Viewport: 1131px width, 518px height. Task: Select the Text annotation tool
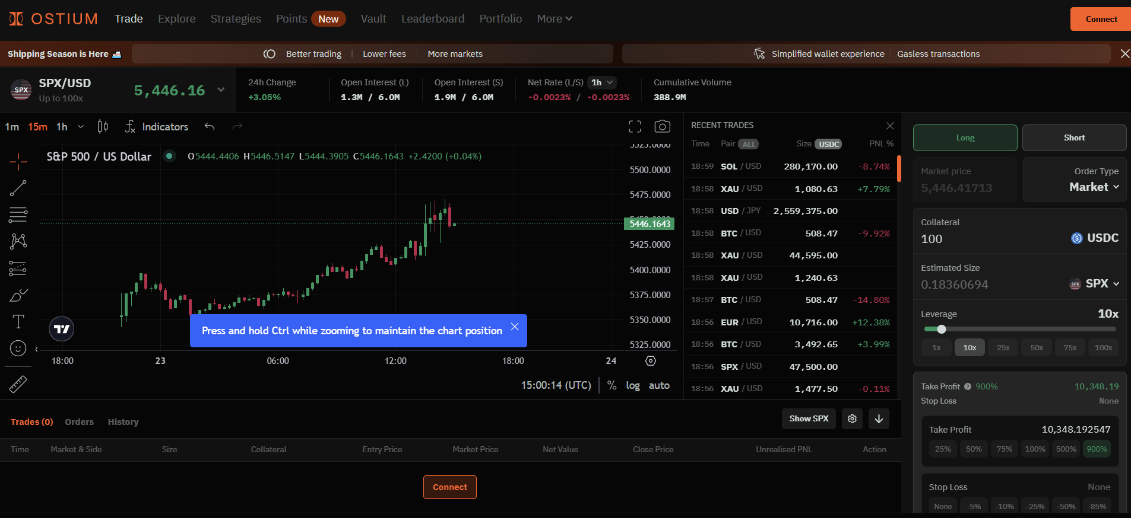point(18,322)
